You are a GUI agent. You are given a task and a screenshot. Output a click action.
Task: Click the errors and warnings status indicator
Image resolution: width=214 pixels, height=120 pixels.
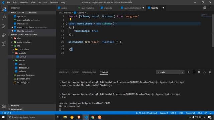point(7,113)
